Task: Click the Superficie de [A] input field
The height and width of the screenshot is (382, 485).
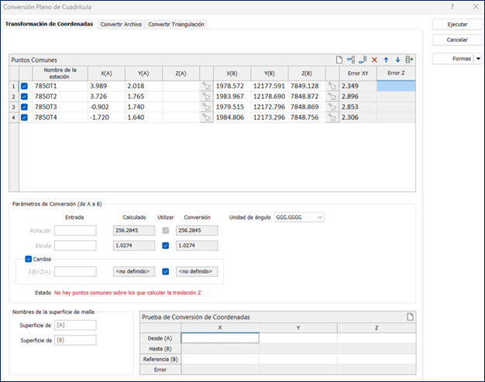Action: pyautogui.click(x=75, y=325)
